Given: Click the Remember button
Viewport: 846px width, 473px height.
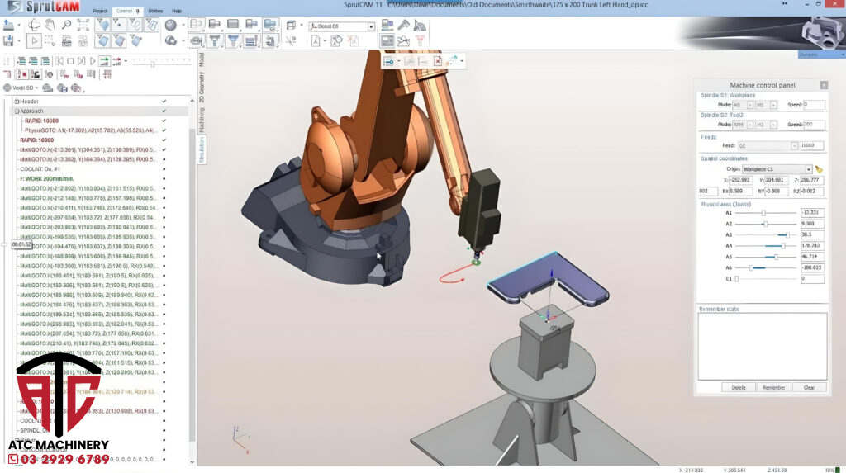Looking at the screenshot, I should pyautogui.click(x=773, y=387).
